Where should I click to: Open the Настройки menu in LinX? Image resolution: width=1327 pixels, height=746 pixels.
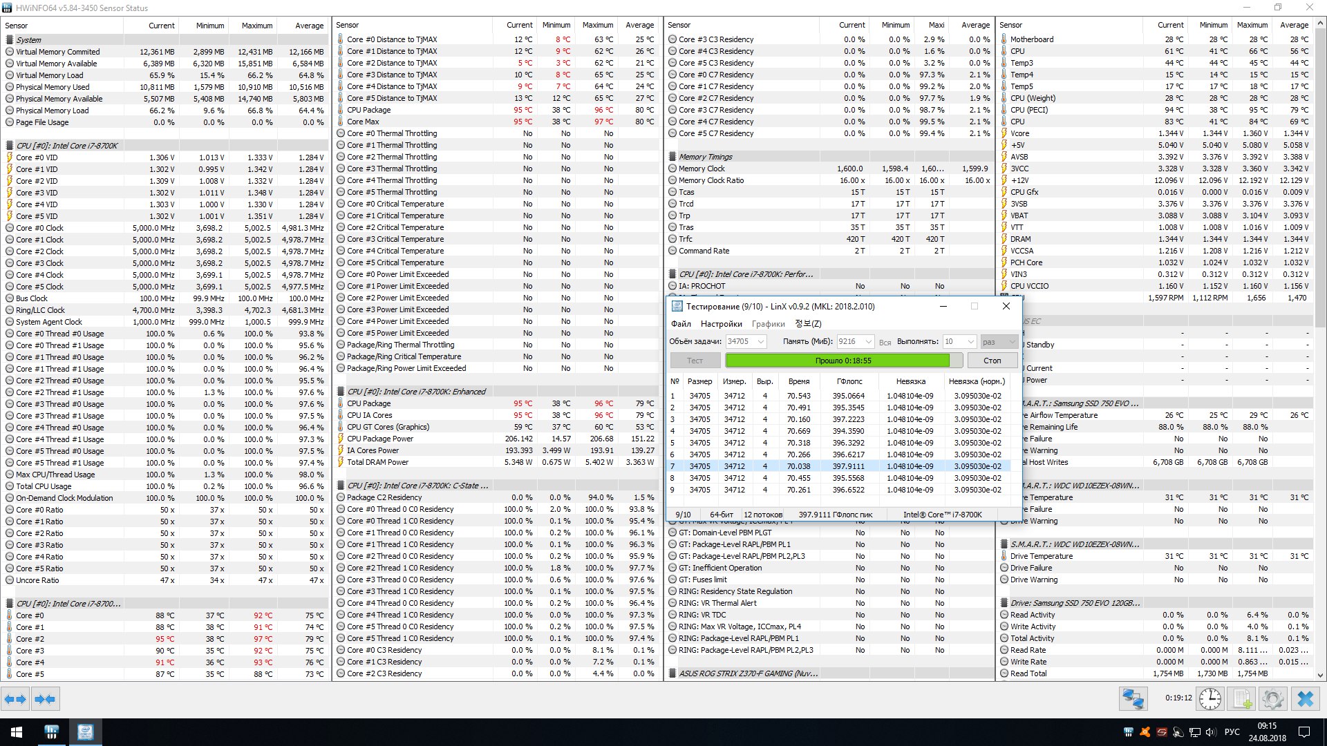click(721, 324)
